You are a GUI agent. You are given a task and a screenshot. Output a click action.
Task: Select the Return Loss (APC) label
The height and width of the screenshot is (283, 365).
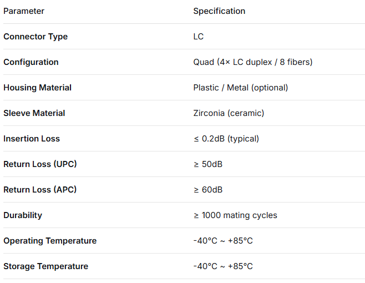click(40, 190)
